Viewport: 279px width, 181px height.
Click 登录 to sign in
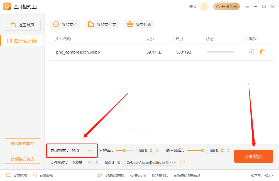click(x=193, y=7)
